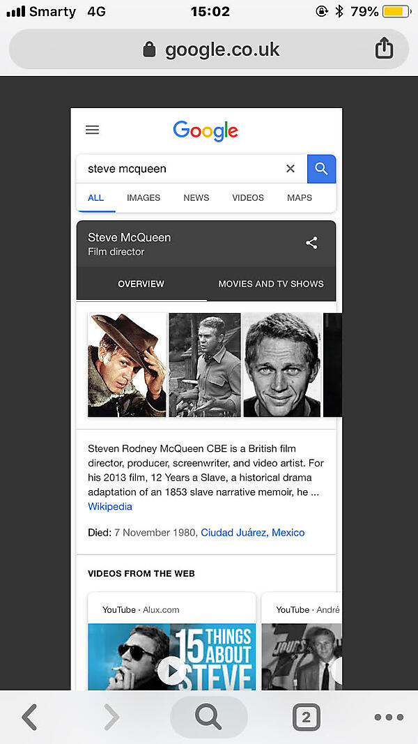Tap the Died: 7 November 1980 text

click(x=142, y=533)
